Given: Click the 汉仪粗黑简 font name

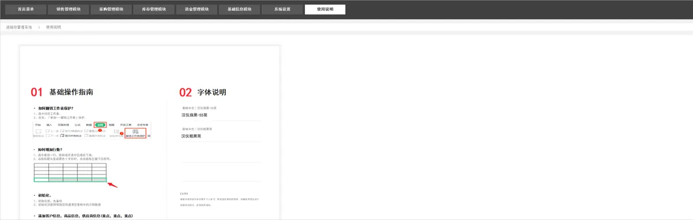Looking at the screenshot, I should click(191, 136).
